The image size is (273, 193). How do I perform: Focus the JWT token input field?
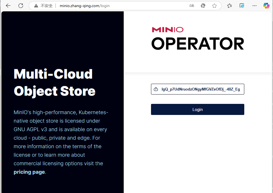198,89
